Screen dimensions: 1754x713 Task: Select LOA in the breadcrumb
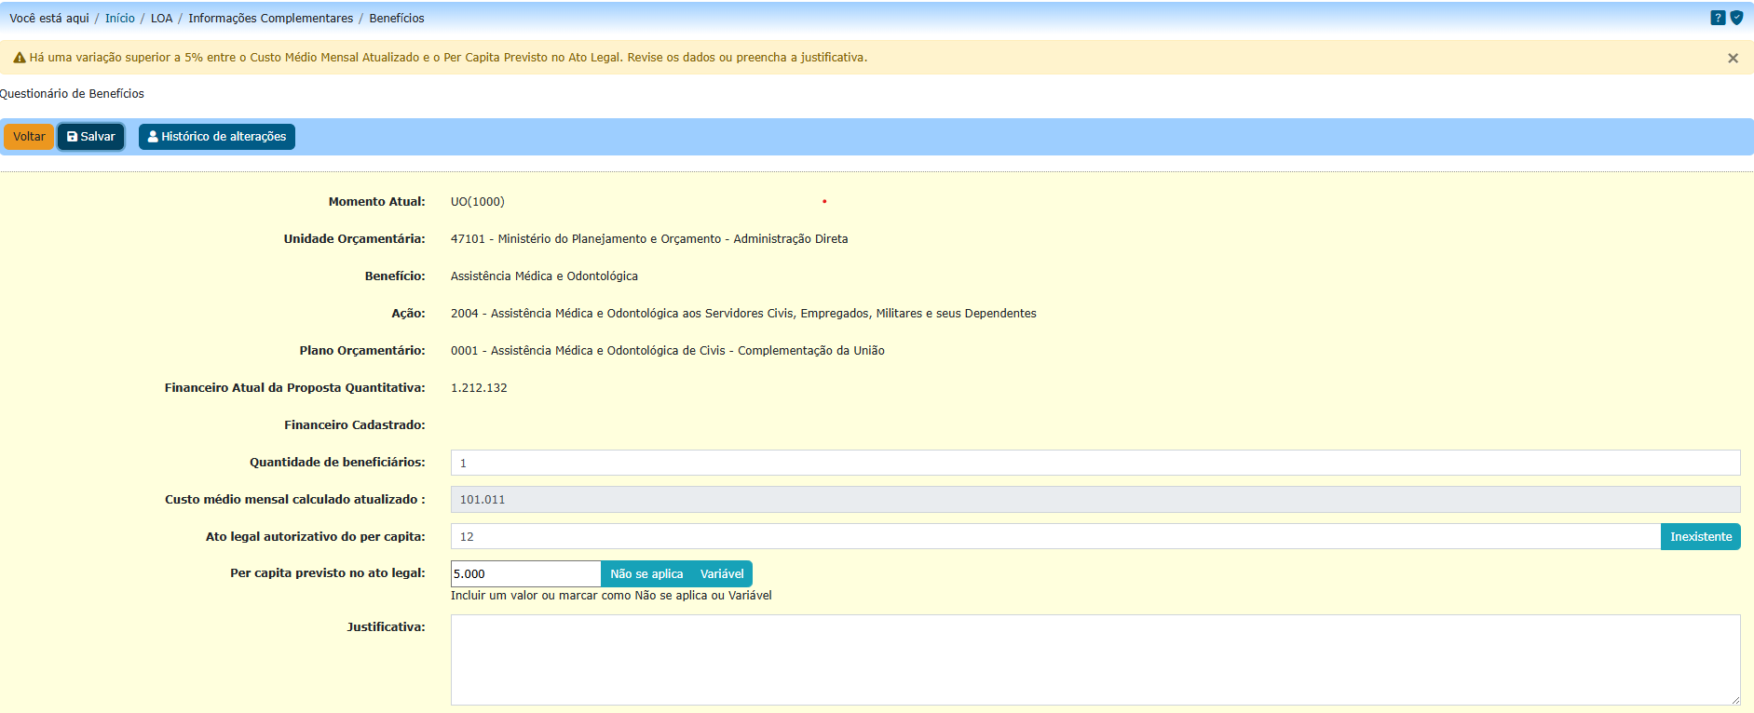point(162,18)
